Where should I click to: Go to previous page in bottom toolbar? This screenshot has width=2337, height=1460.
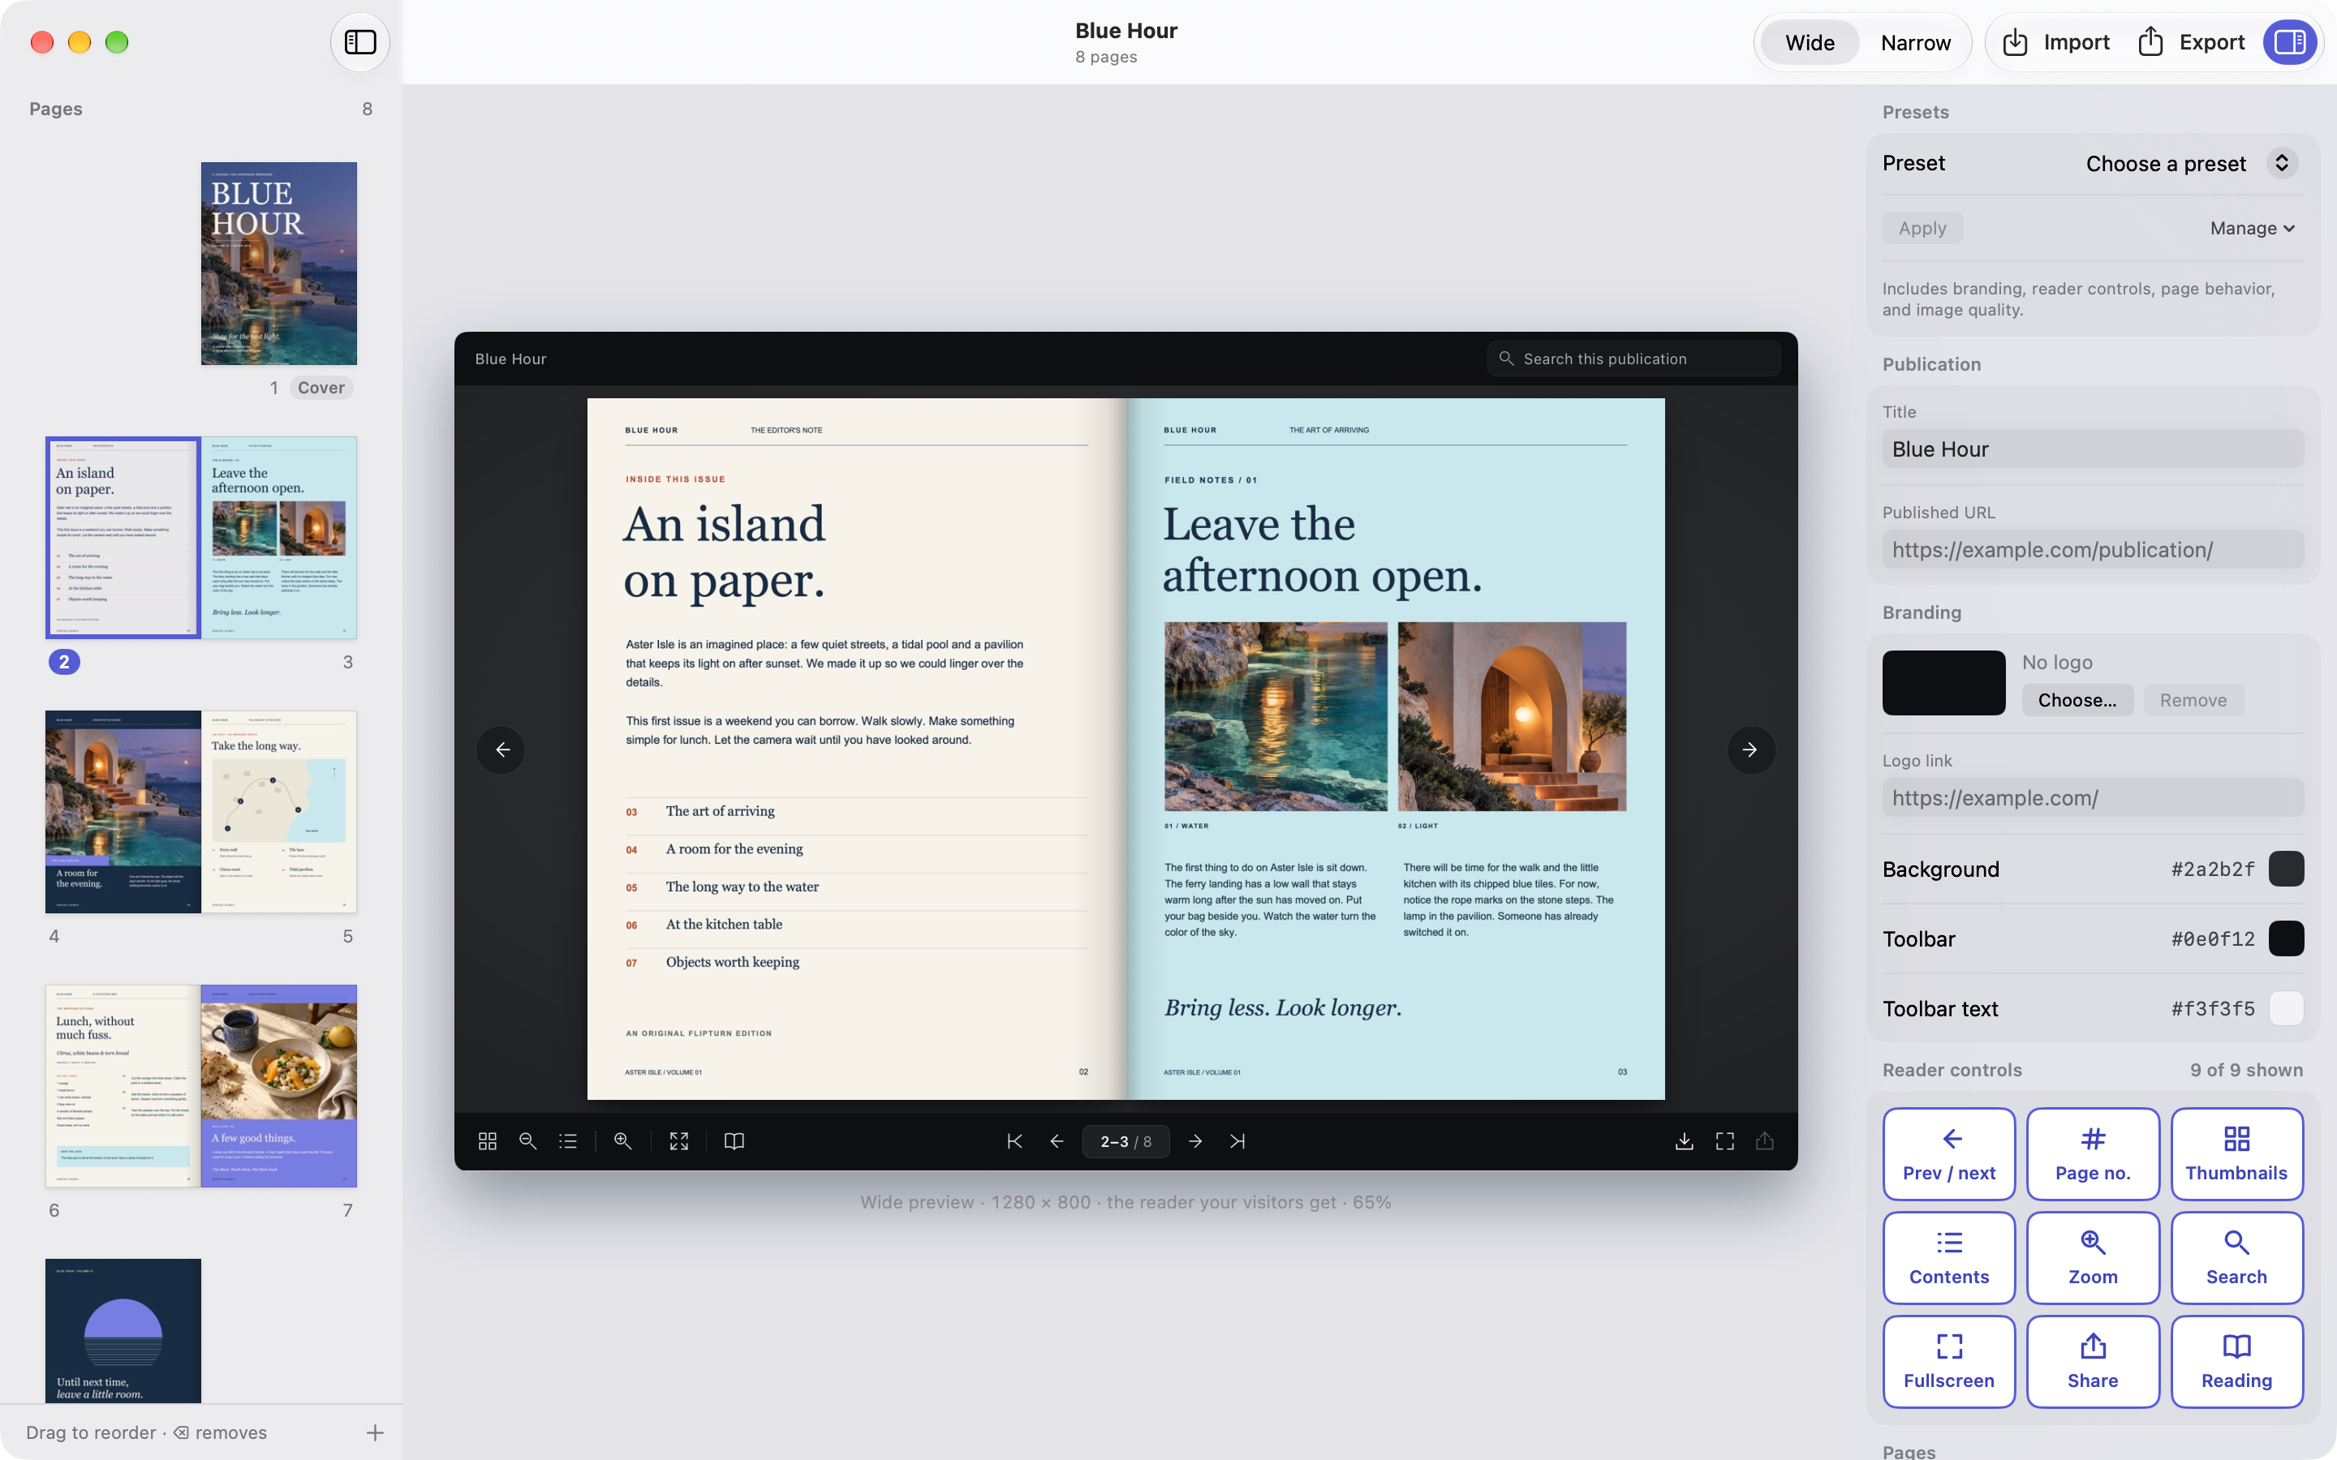click(x=1057, y=1141)
